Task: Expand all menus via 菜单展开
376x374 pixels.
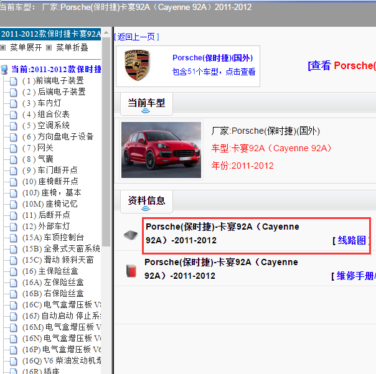Action: pos(26,47)
